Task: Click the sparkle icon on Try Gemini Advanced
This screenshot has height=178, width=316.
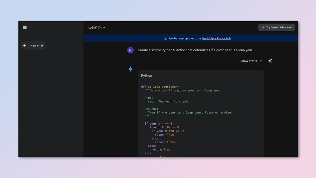Action: (x=263, y=27)
